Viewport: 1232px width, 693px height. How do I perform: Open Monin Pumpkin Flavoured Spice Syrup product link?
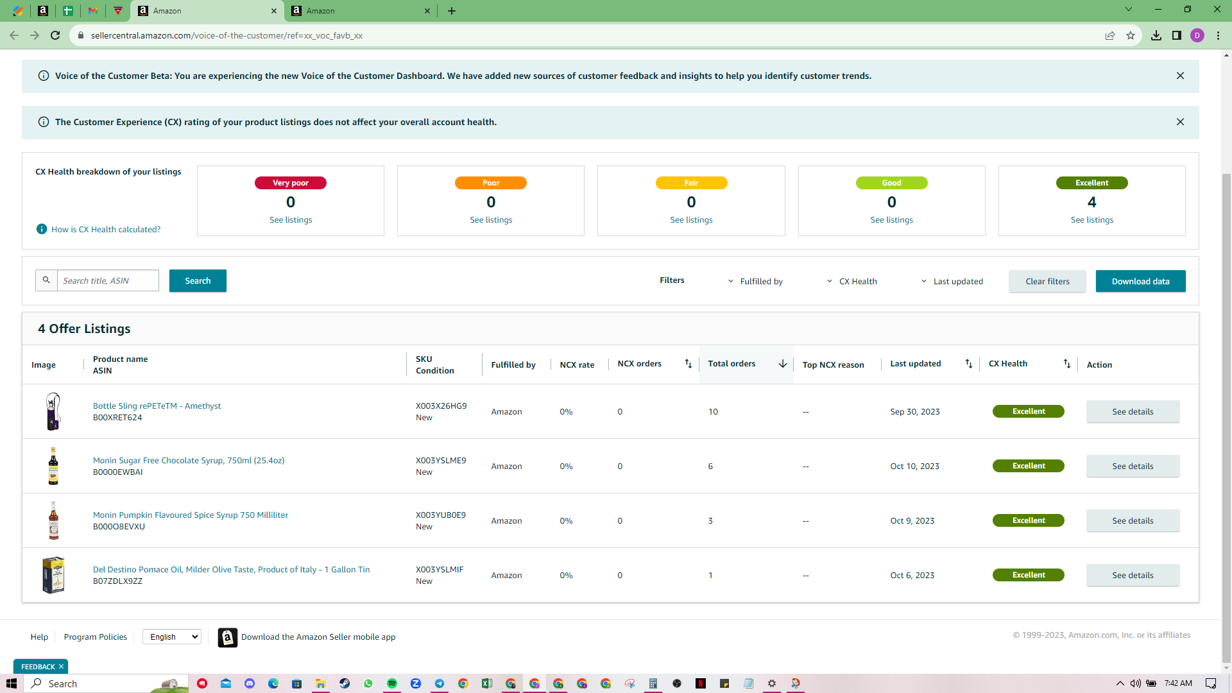191,515
